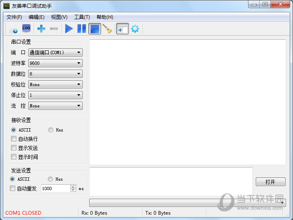Click the new window panel icon
The width and height of the screenshot is (293, 220).
pos(122,29)
